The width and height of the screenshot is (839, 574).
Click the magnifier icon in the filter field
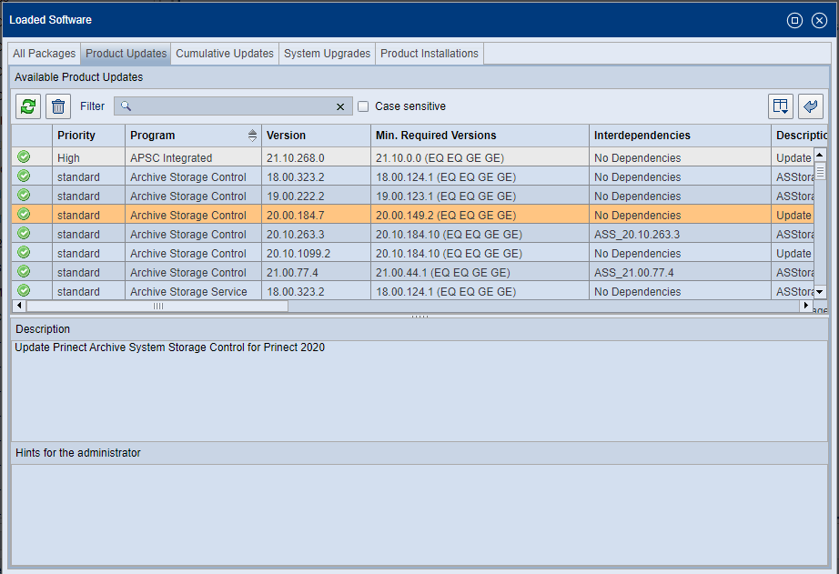pyautogui.click(x=125, y=106)
